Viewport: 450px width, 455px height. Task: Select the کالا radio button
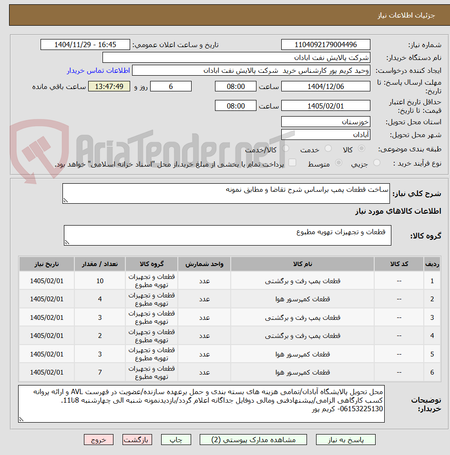[x=361, y=148]
